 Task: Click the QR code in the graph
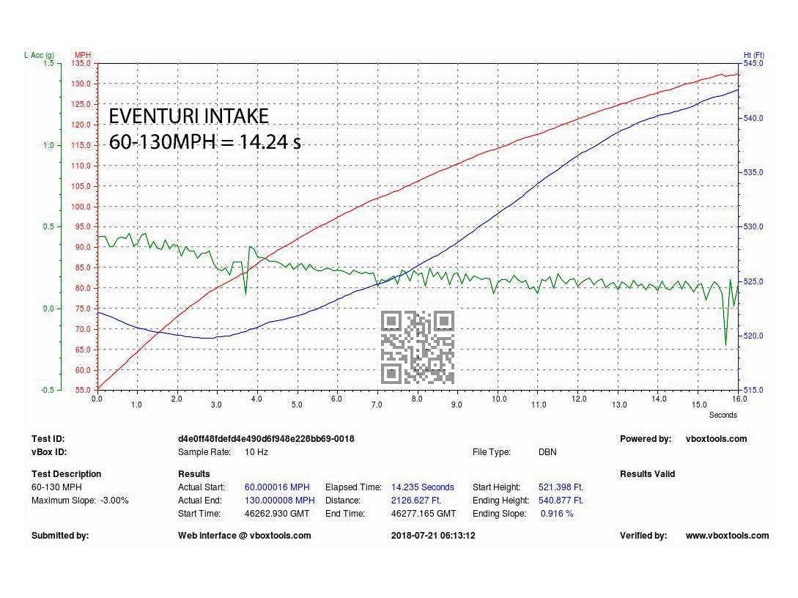417,348
